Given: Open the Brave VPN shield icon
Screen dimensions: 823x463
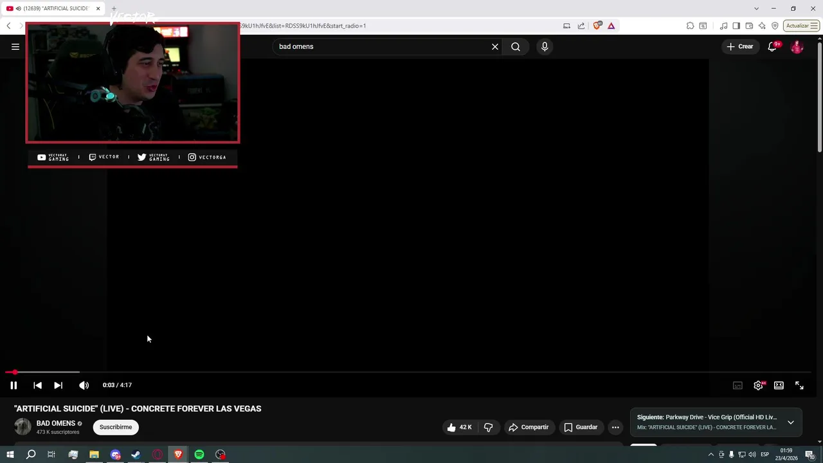Looking at the screenshot, I should [x=775, y=26].
